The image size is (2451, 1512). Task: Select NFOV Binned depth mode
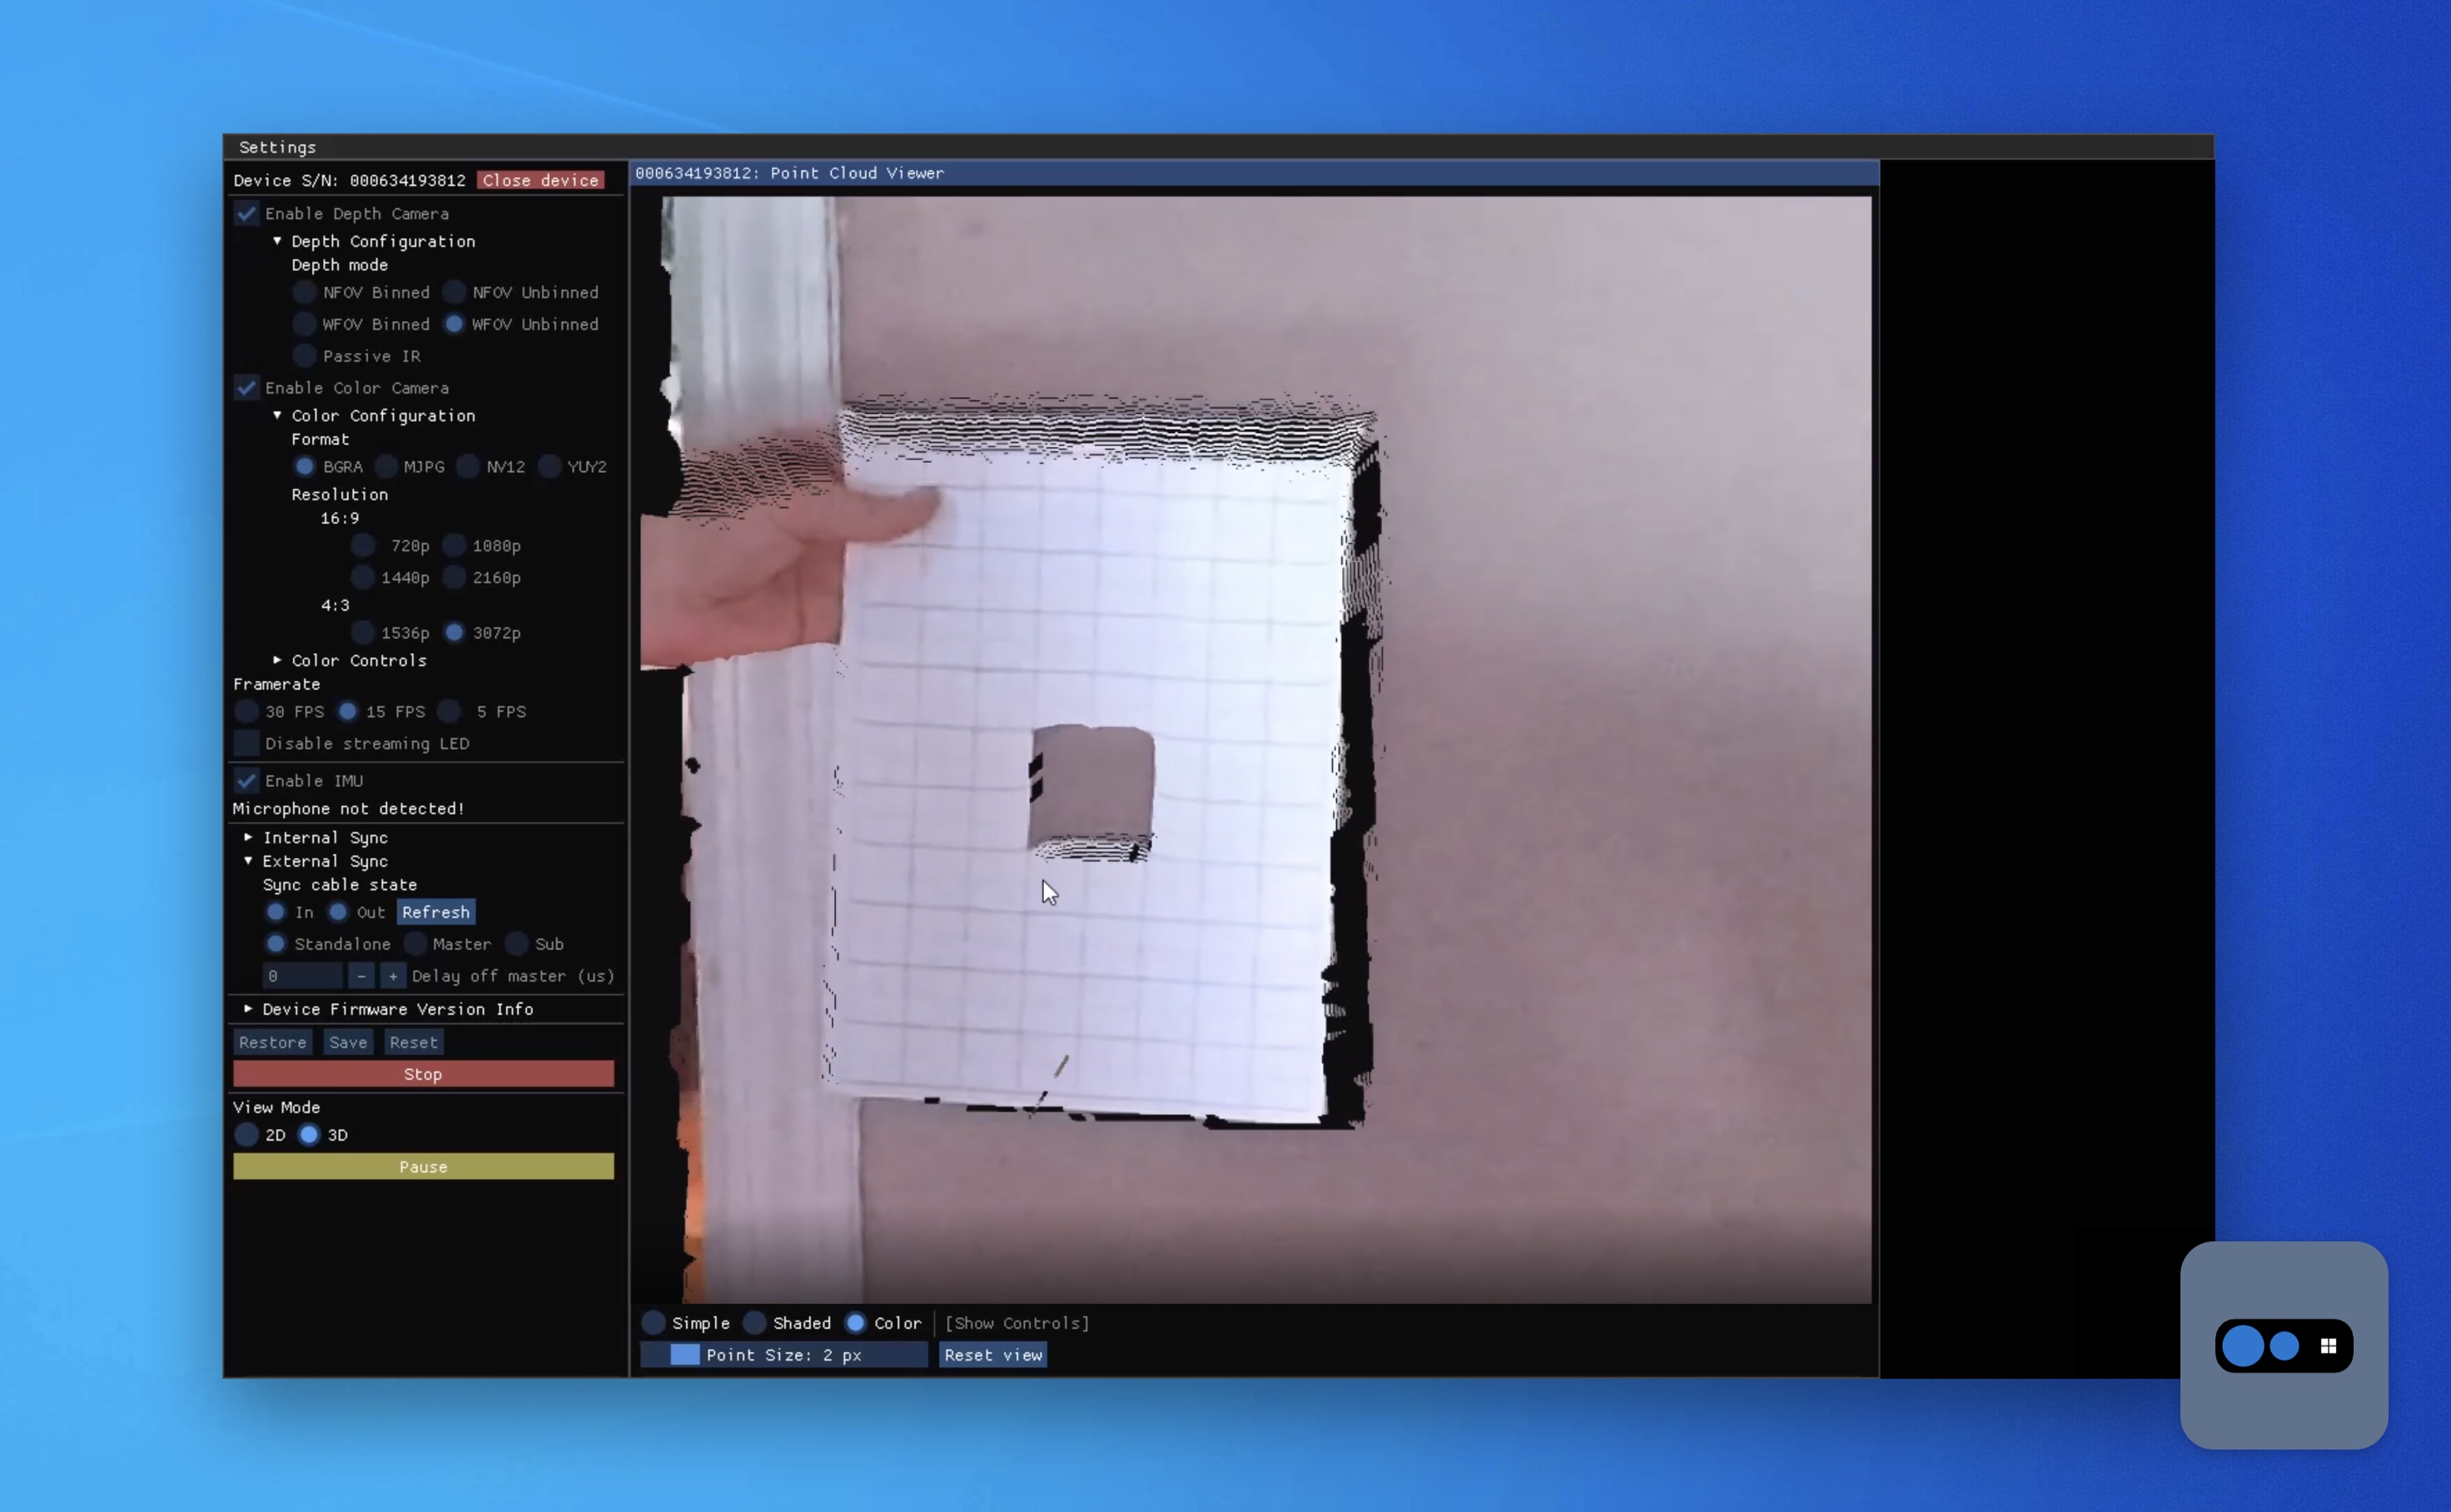click(x=304, y=292)
